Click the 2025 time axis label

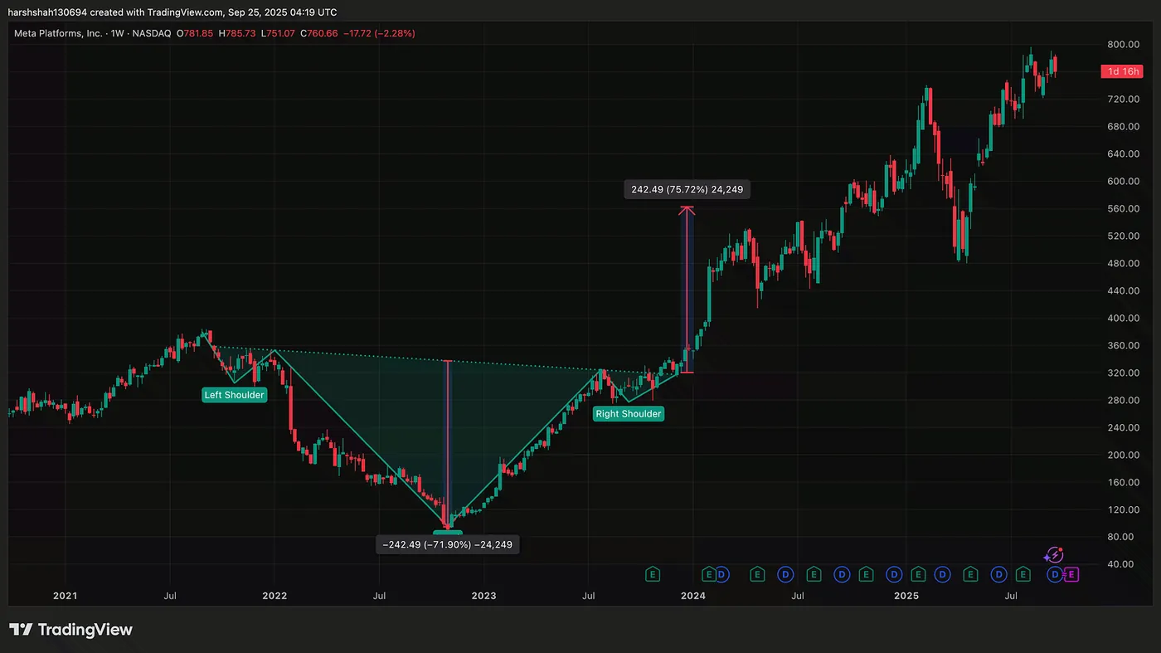pos(906,596)
